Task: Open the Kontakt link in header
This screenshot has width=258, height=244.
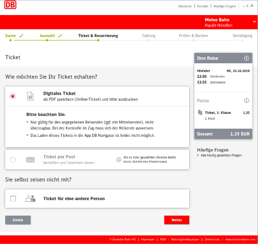Action: [203, 6]
